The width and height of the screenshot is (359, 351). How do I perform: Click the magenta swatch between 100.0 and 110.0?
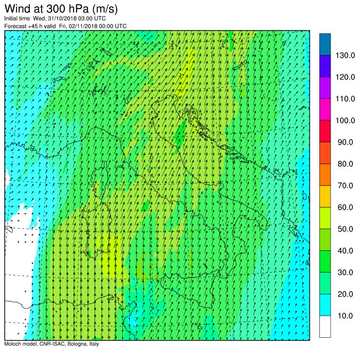pos(325,110)
